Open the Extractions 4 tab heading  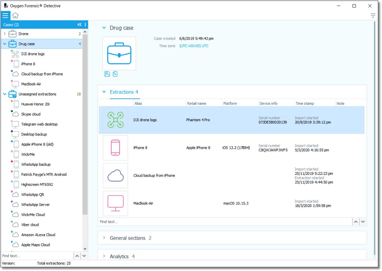click(124, 92)
